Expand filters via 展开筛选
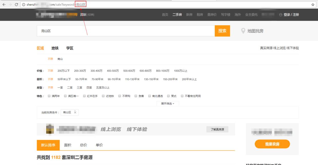318x165 pixels. click(x=168, y=104)
